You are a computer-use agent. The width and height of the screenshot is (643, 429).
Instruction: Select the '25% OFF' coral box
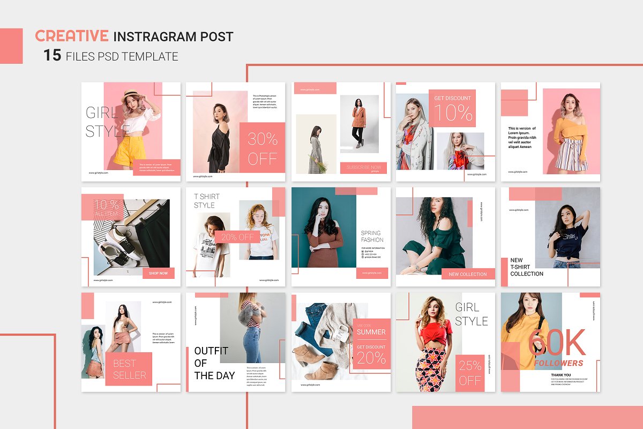point(470,373)
